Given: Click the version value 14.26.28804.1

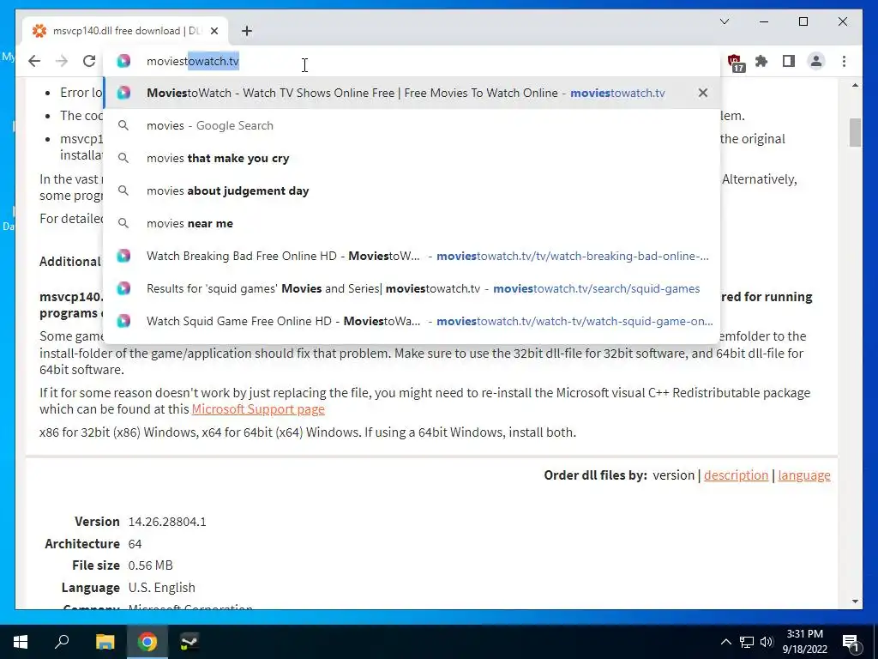Looking at the screenshot, I should 167,522.
